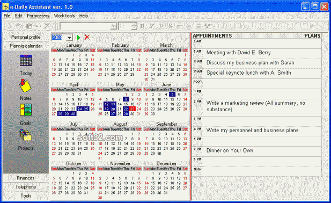
Task: Click 'Write my personnel and business plans' entry
Action: pyautogui.click(x=252, y=130)
